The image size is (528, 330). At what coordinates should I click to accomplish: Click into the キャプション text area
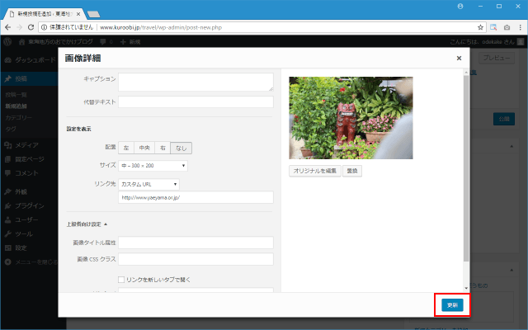[196, 82]
